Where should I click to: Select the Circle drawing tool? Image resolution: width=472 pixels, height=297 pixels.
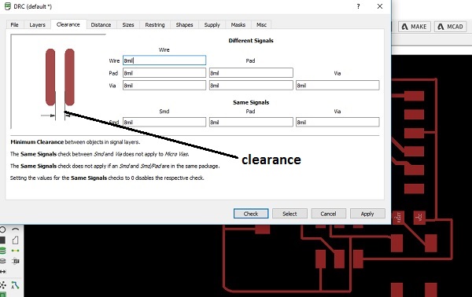point(2,229)
